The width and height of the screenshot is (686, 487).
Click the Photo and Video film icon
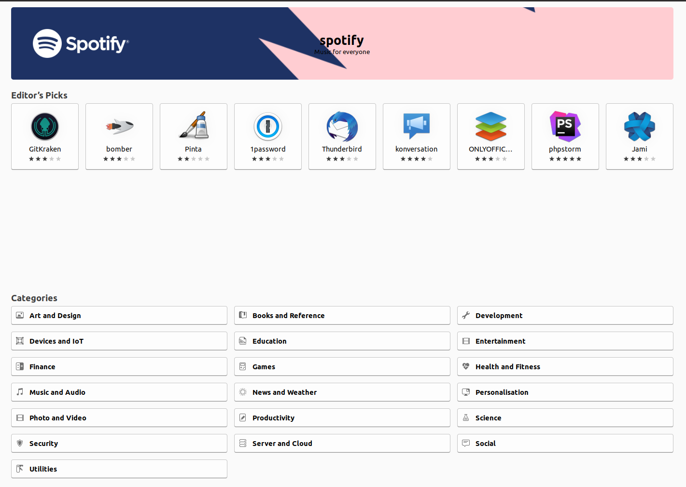point(20,417)
